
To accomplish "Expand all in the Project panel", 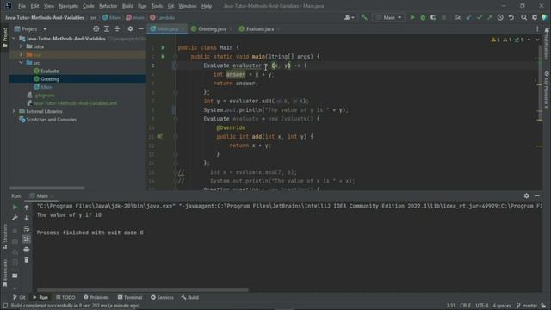I will pos(107,29).
